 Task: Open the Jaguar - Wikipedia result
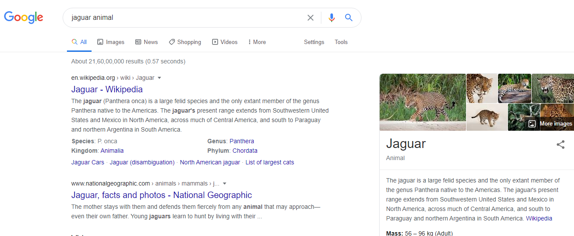[107, 89]
